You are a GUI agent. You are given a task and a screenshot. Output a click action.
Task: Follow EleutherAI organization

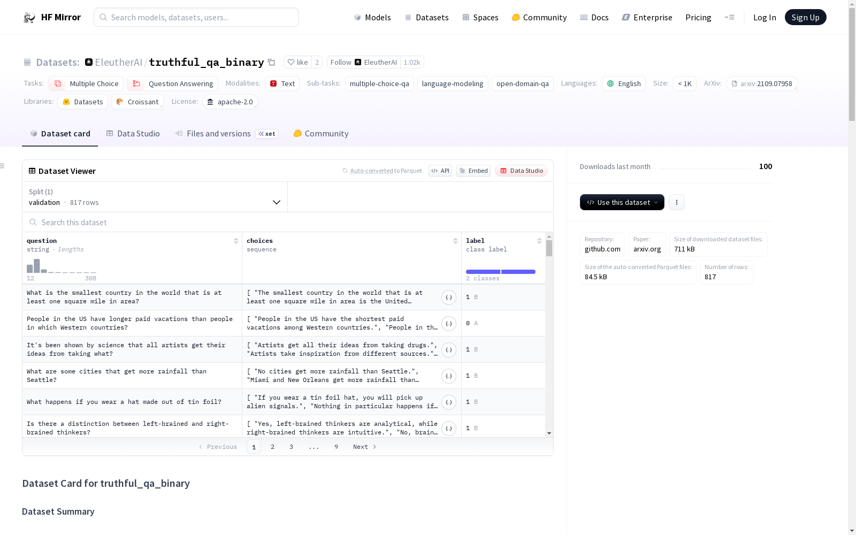[364, 63]
